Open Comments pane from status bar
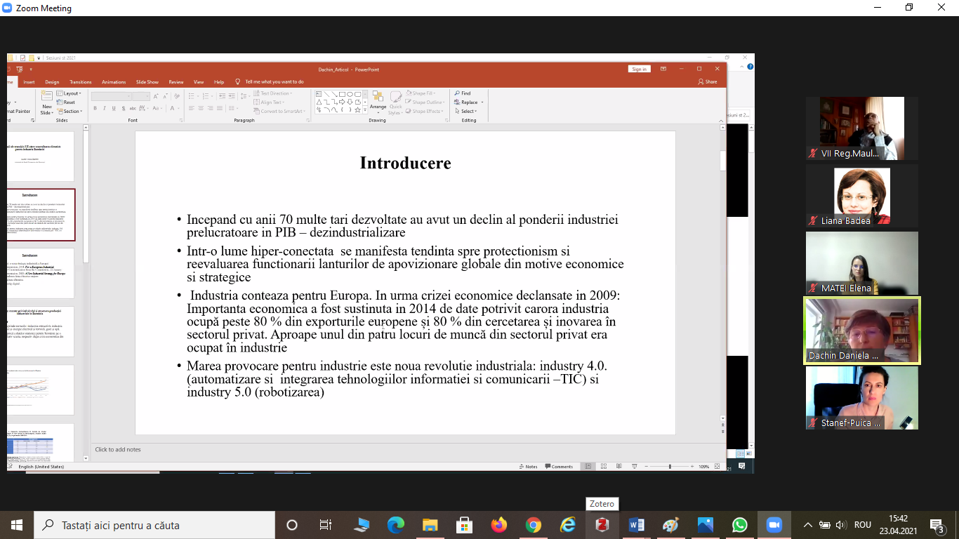Screen dimensions: 959x539 [559, 466]
